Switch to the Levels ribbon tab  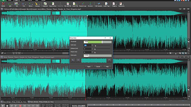click(23, 1)
